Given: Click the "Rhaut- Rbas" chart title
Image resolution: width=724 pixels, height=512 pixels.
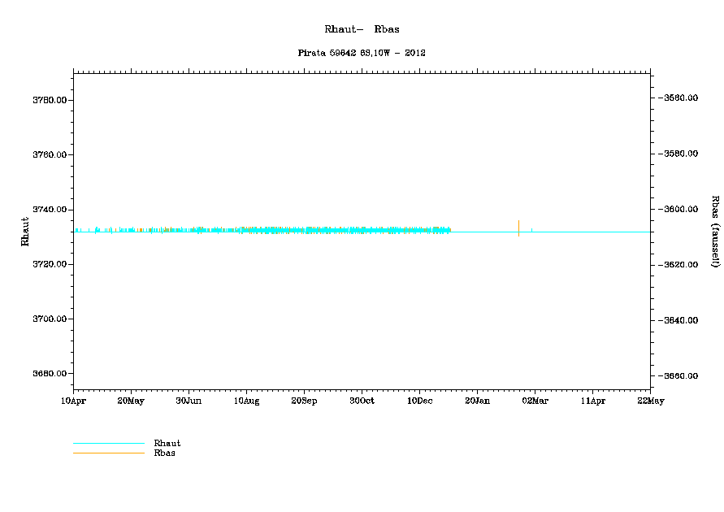Looking at the screenshot, I should pos(362,29).
